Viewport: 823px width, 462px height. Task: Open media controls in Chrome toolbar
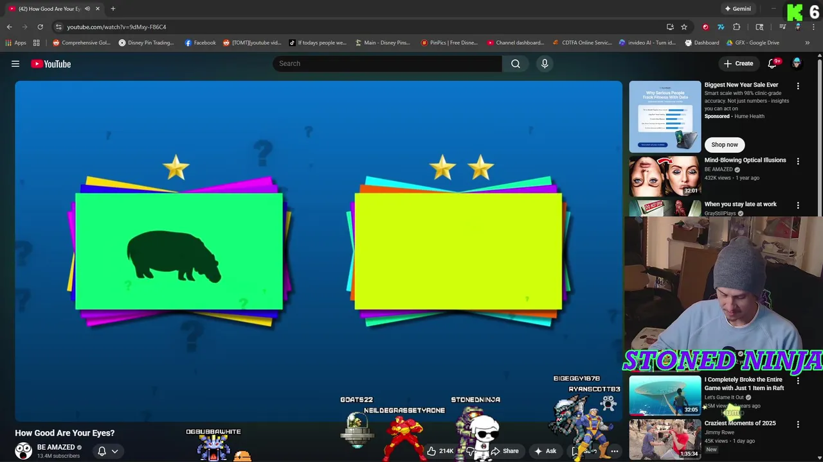[782, 27]
